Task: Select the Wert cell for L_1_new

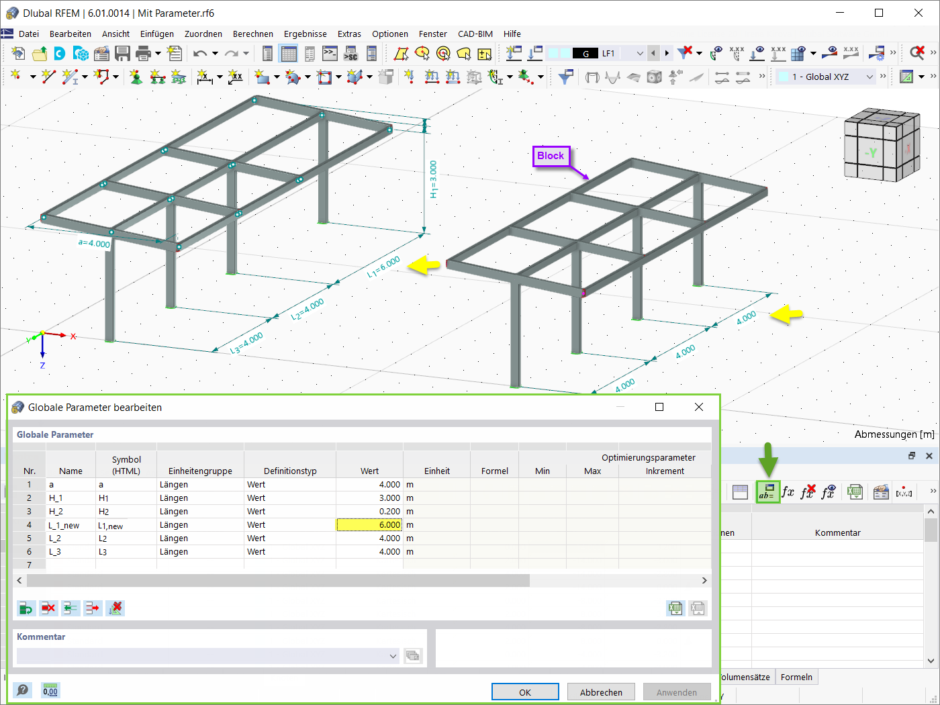Action: tap(369, 525)
